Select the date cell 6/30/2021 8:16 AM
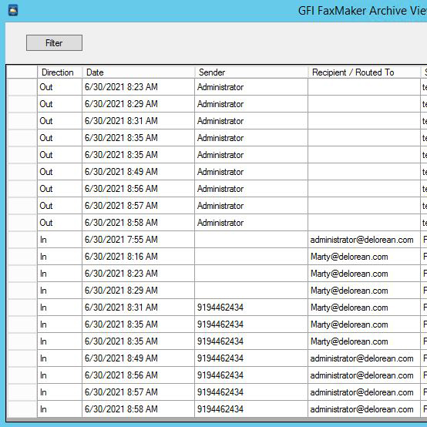This screenshot has height=427, width=427. pos(138,257)
